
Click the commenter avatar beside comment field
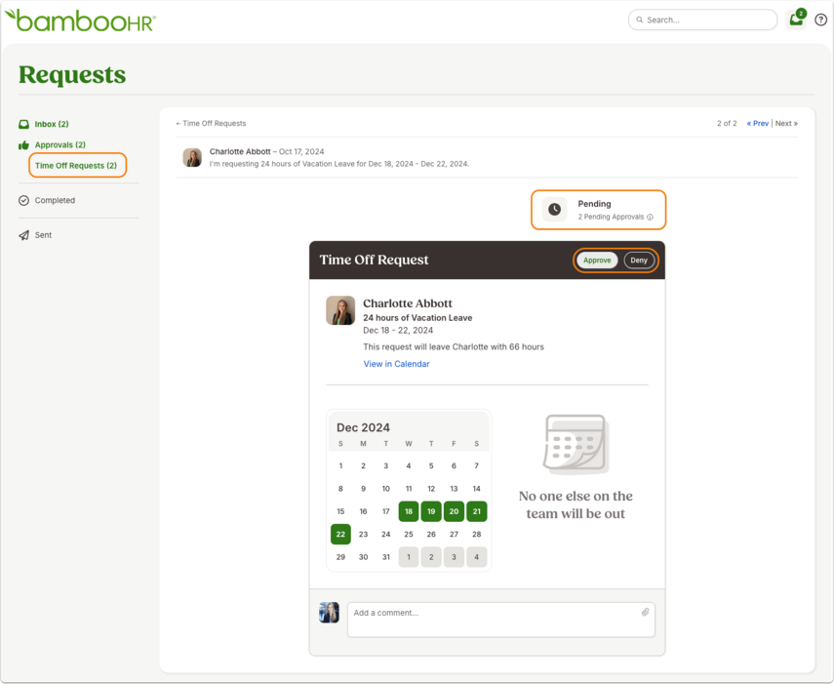coord(330,613)
